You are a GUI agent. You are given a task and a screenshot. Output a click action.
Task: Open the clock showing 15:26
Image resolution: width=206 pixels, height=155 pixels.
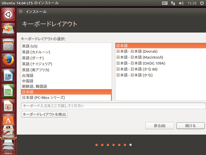(192, 3)
